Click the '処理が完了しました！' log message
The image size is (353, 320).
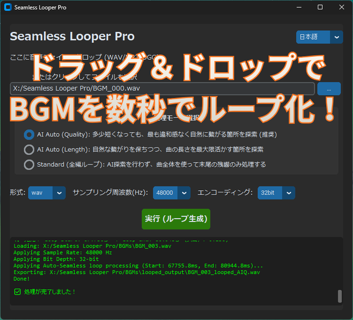click(x=50, y=292)
